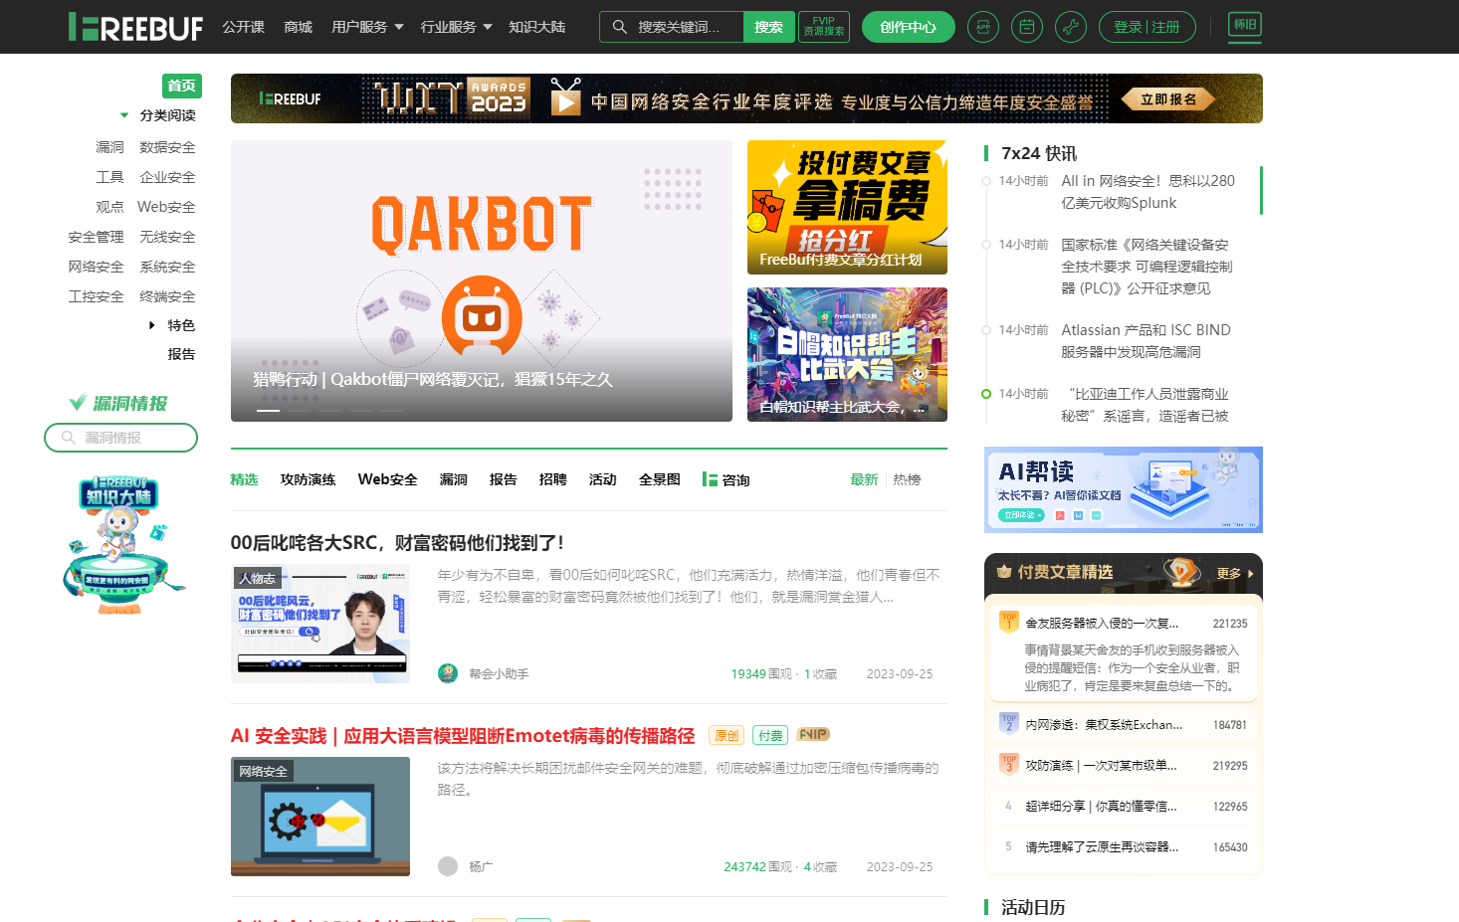Click 杨广 author avatar
Image resolution: width=1459 pixels, height=922 pixels.
pos(448,866)
